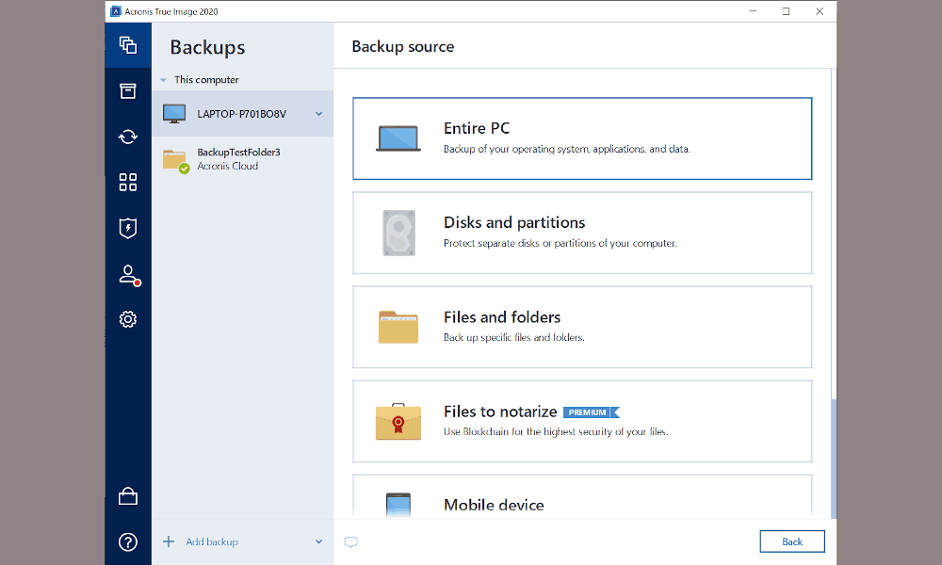This screenshot has width=942, height=565.
Task: Click the Disks and partitions drive icon
Action: pos(398,233)
